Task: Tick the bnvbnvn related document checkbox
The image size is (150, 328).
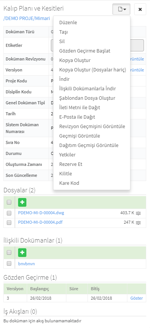Action: (9, 264)
